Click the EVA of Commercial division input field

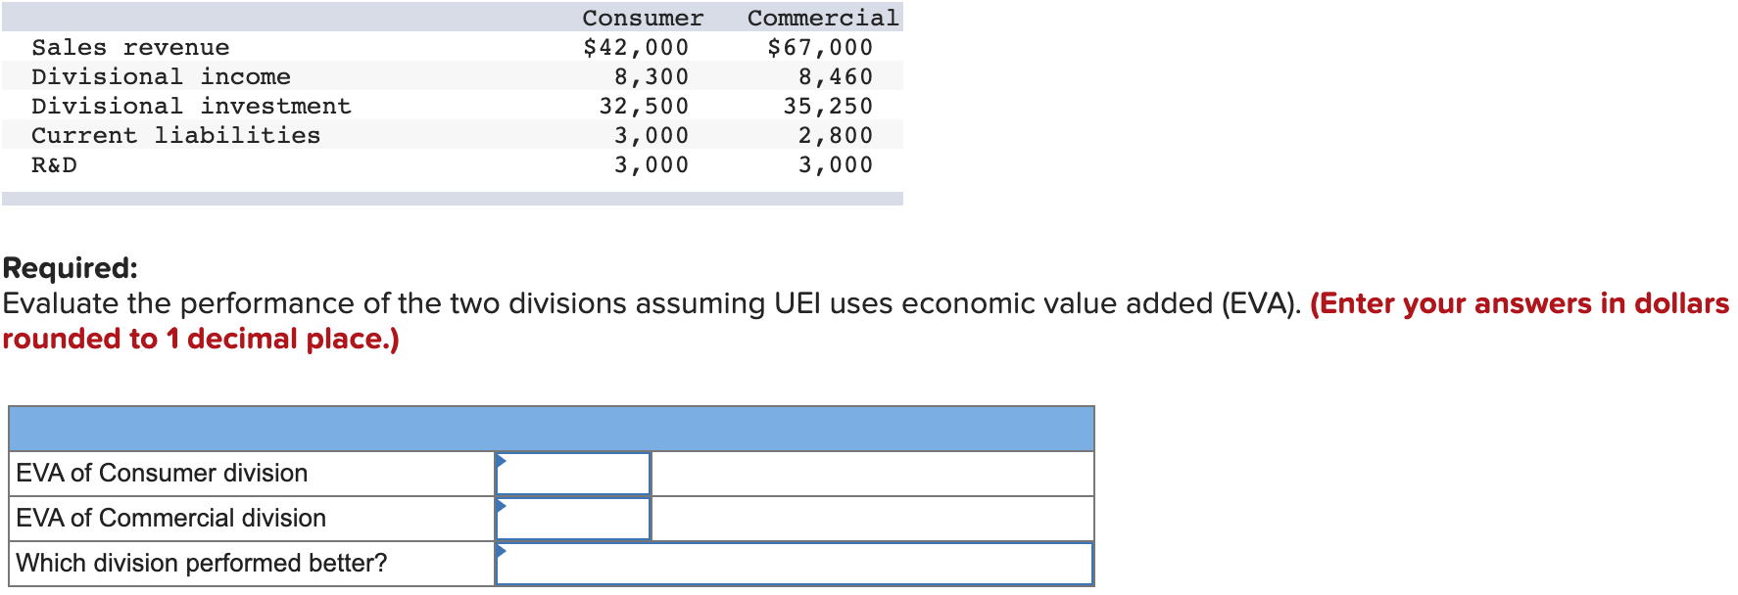tap(573, 518)
